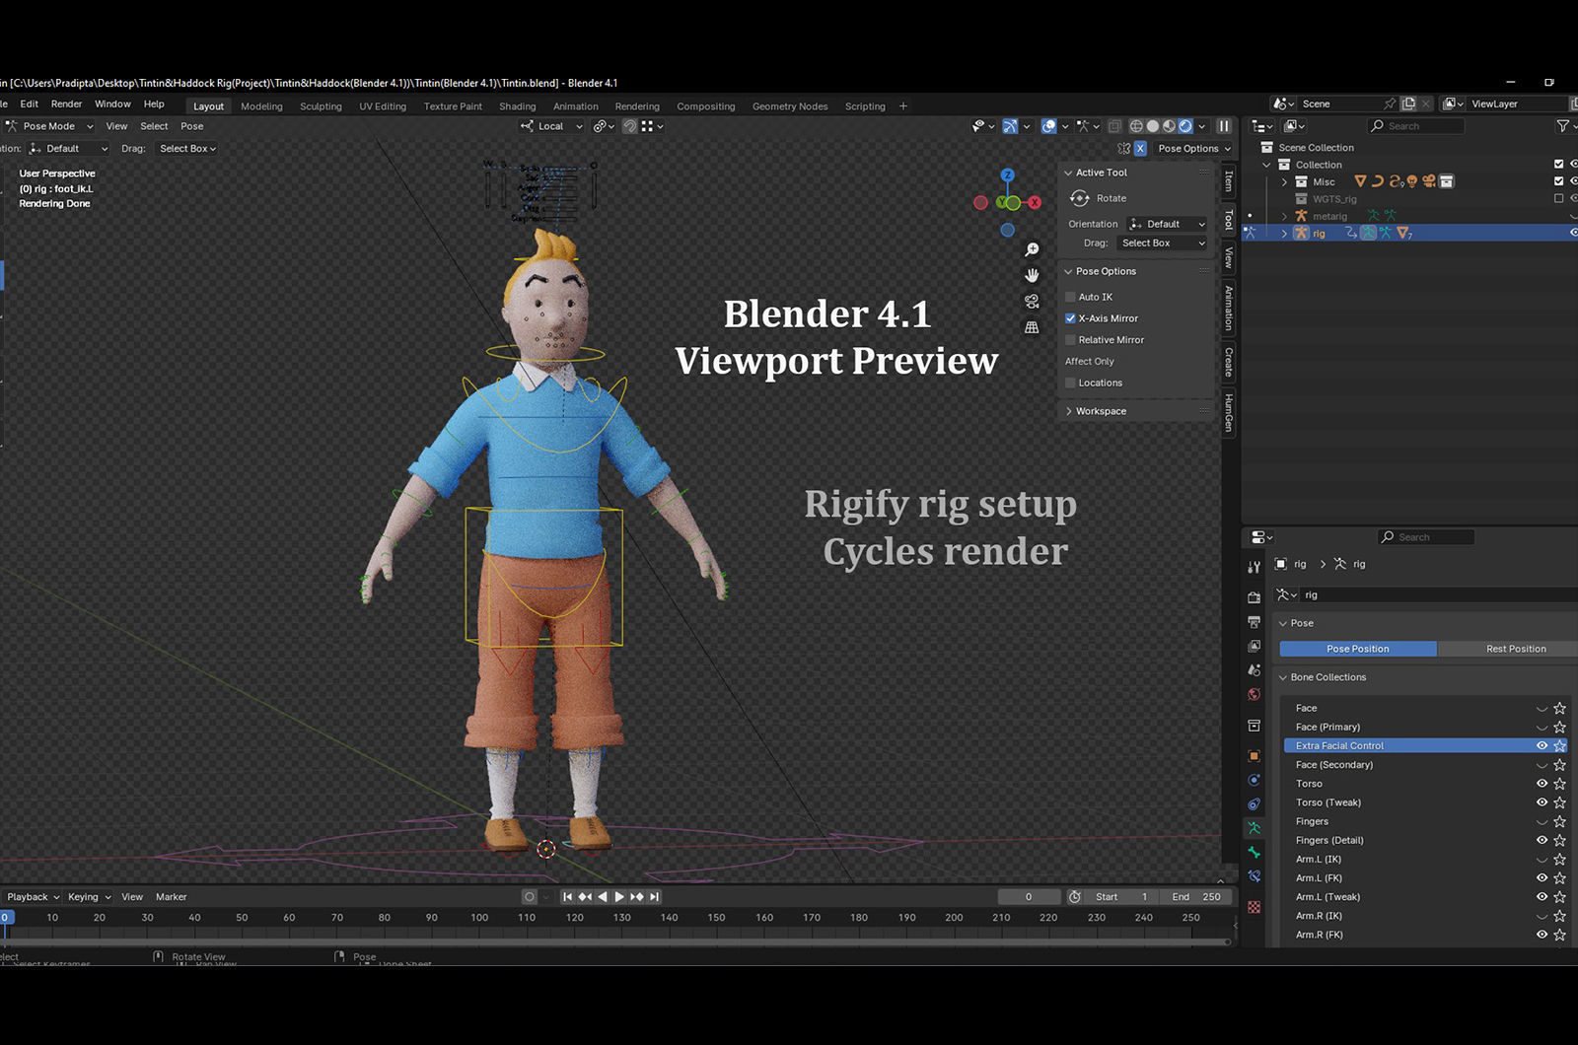
Task: Select the wireframe viewport shading icon
Action: (x=1136, y=126)
